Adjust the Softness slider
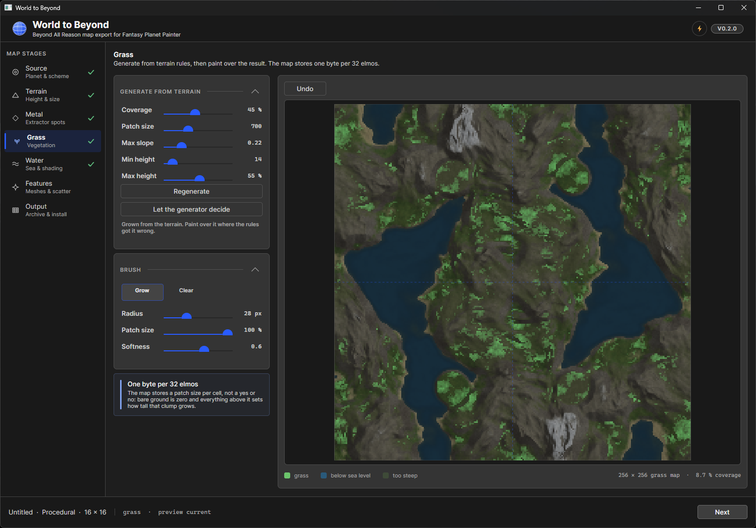 coord(198,350)
